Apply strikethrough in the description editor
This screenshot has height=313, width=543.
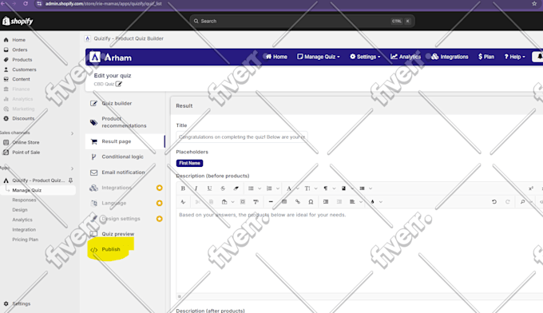coord(223,188)
